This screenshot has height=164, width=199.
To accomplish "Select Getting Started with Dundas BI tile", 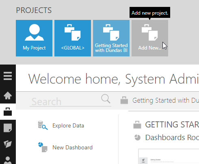I will point(111,38).
